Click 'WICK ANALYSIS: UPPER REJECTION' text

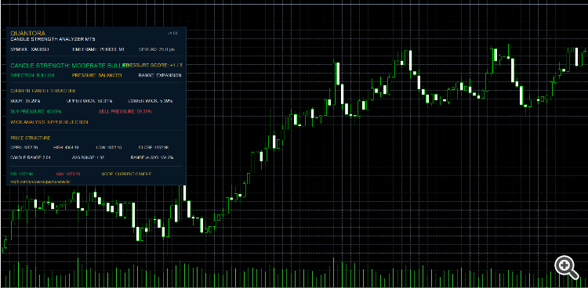pos(49,122)
